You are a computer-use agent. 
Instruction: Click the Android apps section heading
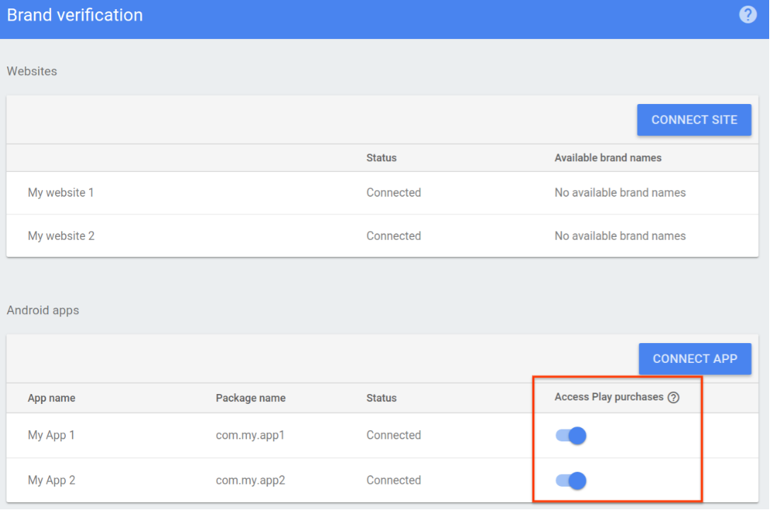click(x=43, y=310)
